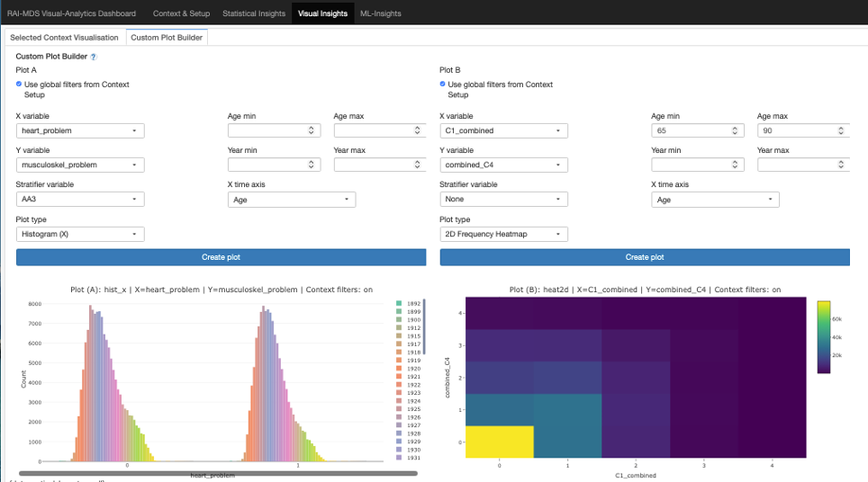The image size is (868, 482).
Task: Click stepper arrows on Plot B Year min
Action: pos(735,165)
